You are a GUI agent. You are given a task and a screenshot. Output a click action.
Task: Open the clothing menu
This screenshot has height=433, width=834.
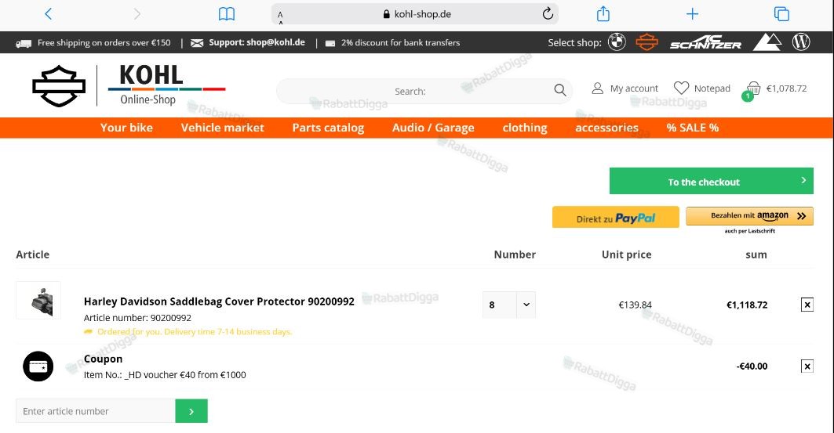click(x=525, y=128)
